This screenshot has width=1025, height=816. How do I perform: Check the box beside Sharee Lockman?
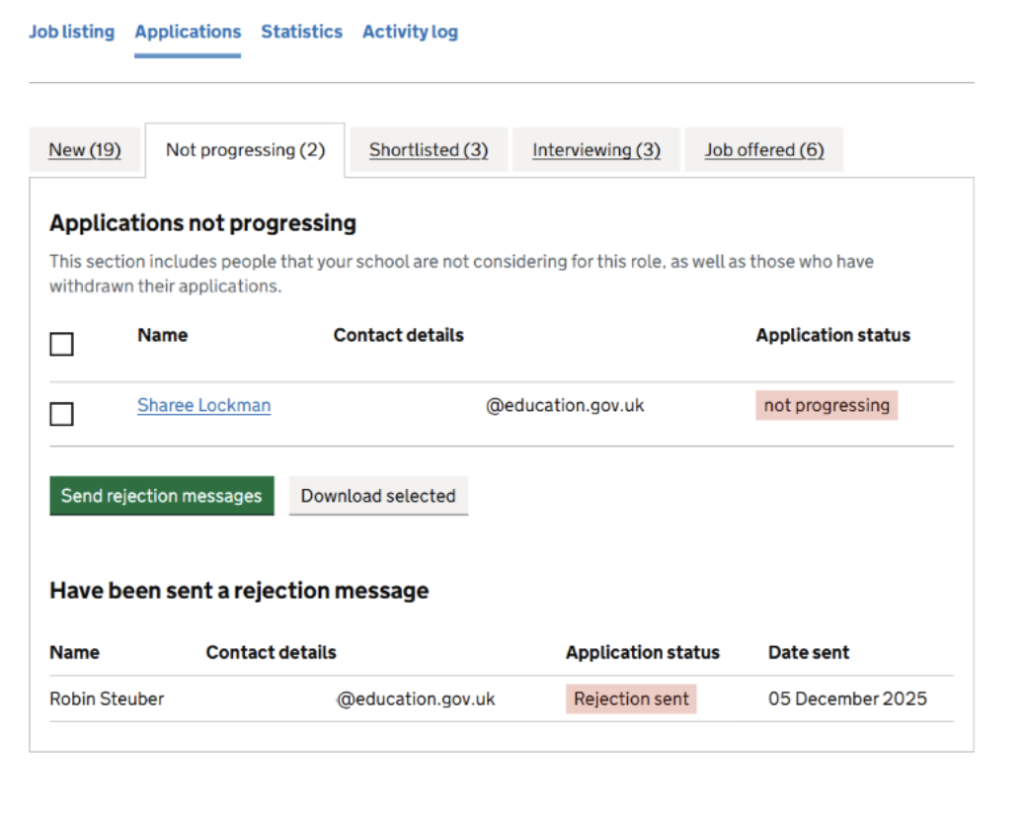[x=61, y=414]
